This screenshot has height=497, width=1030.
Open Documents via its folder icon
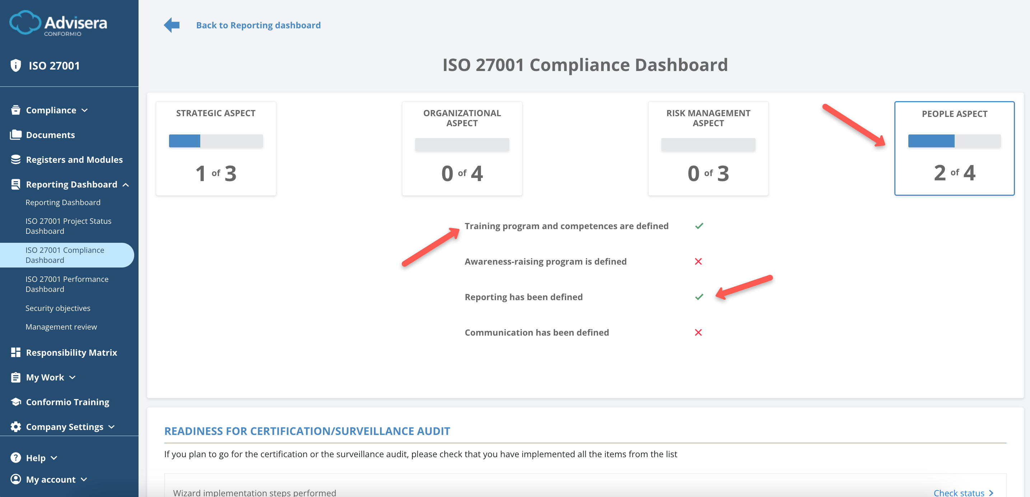(15, 134)
